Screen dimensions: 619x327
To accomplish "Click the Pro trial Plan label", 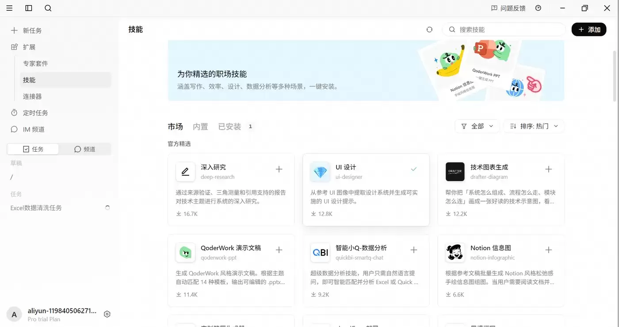I will point(44,319).
